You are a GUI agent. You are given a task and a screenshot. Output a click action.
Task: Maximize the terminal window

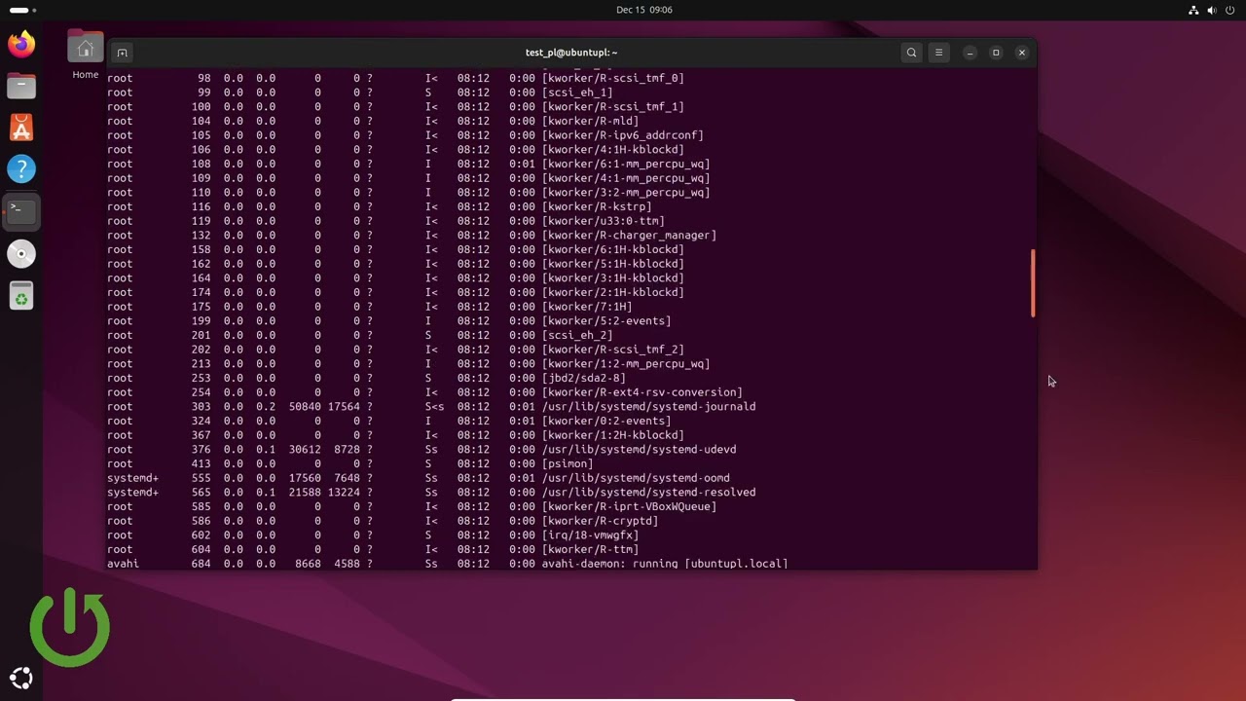(996, 53)
